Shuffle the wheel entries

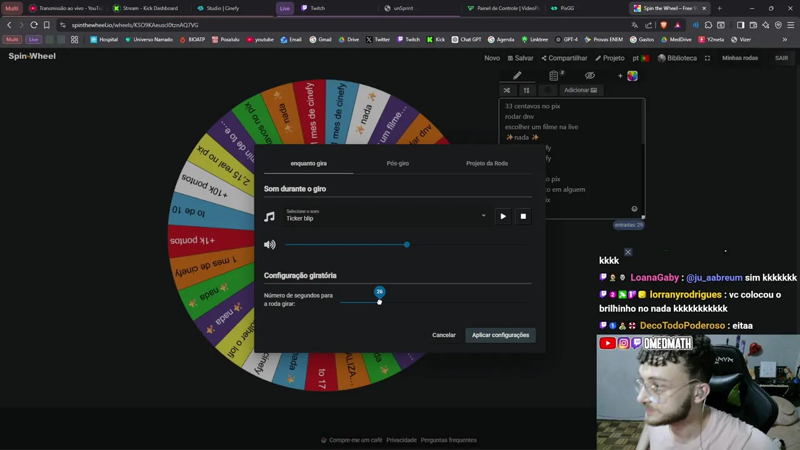[x=507, y=90]
